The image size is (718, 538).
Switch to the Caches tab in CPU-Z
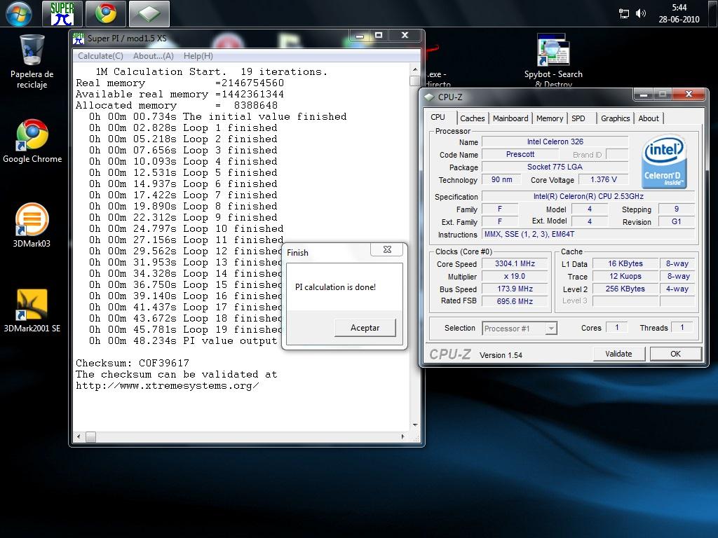click(x=472, y=118)
